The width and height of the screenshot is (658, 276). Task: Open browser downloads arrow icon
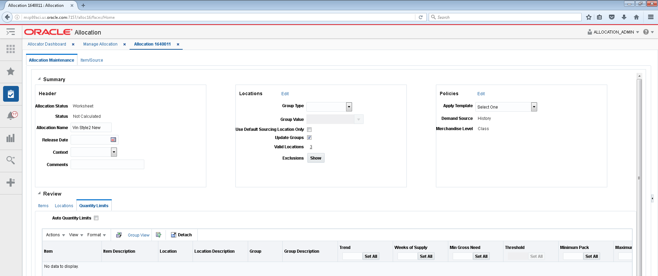(x=624, y=17)
